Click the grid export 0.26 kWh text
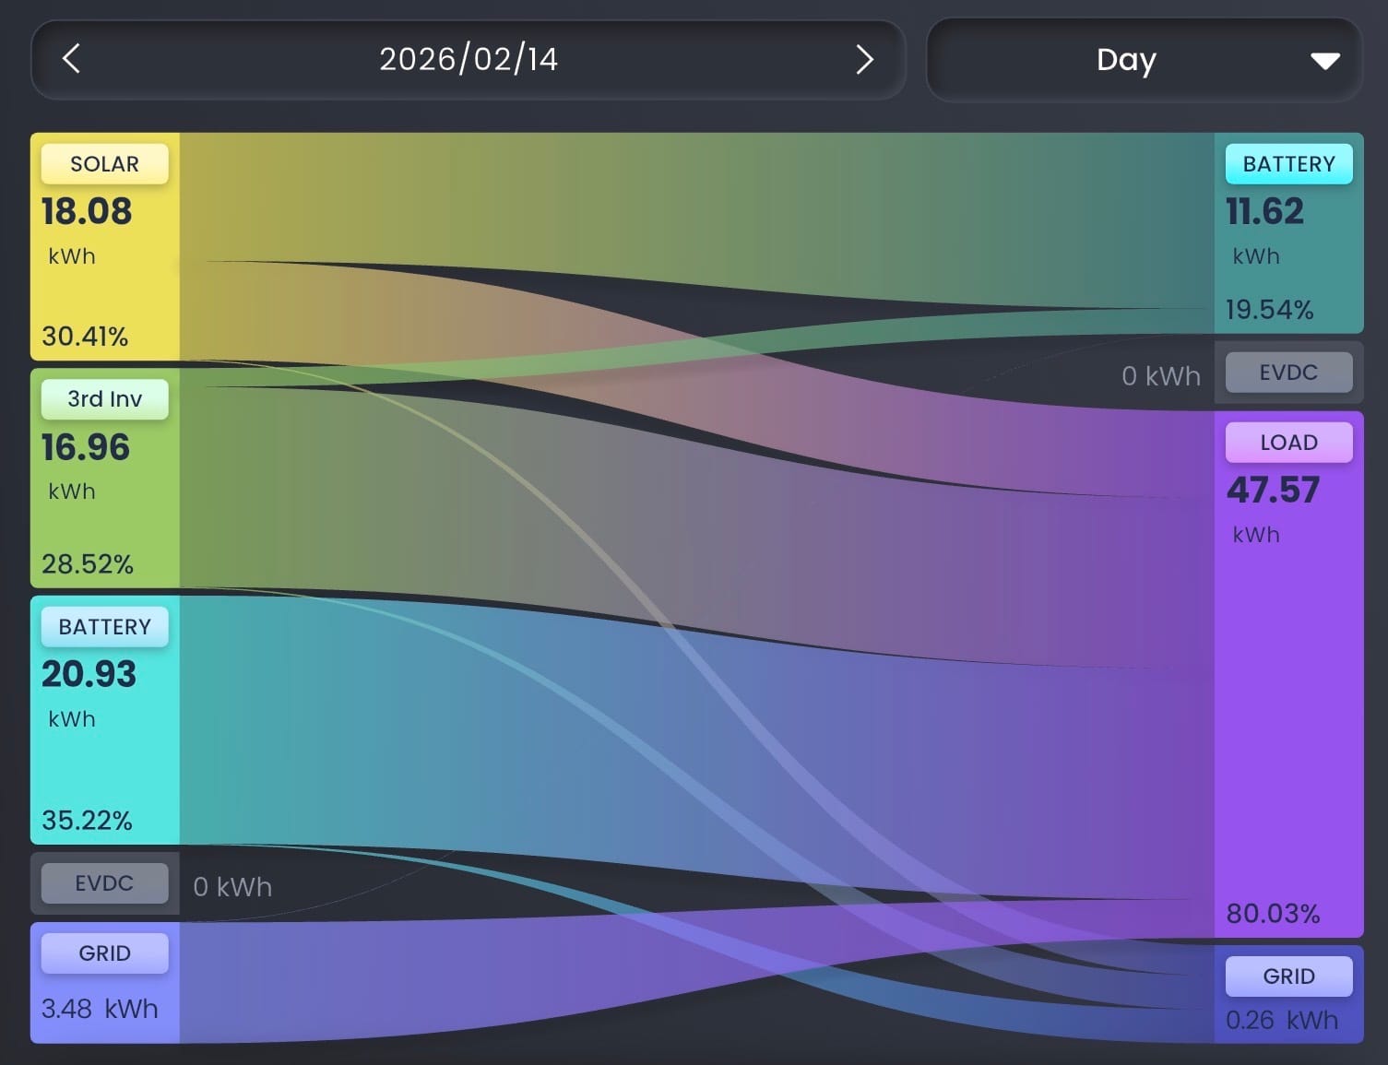Image resolution: width=1388 pixels, height=1065 pixels. [x=1282, y=1021]
